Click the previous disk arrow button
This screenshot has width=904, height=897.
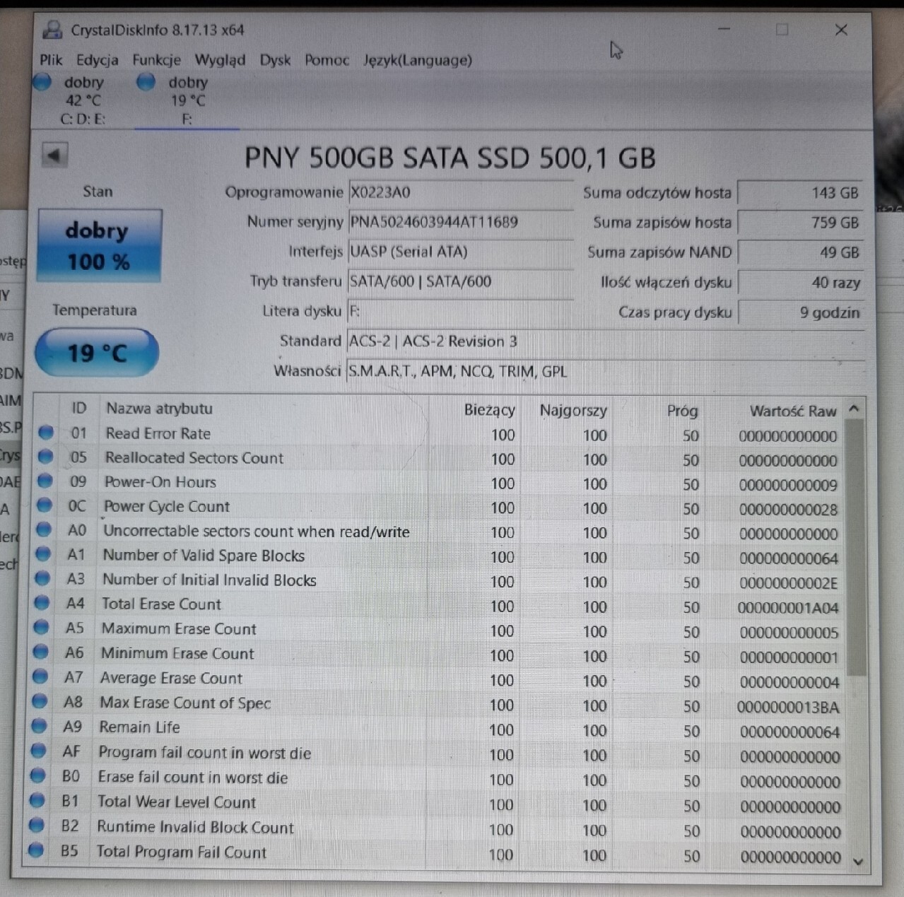tap(54, 155)
